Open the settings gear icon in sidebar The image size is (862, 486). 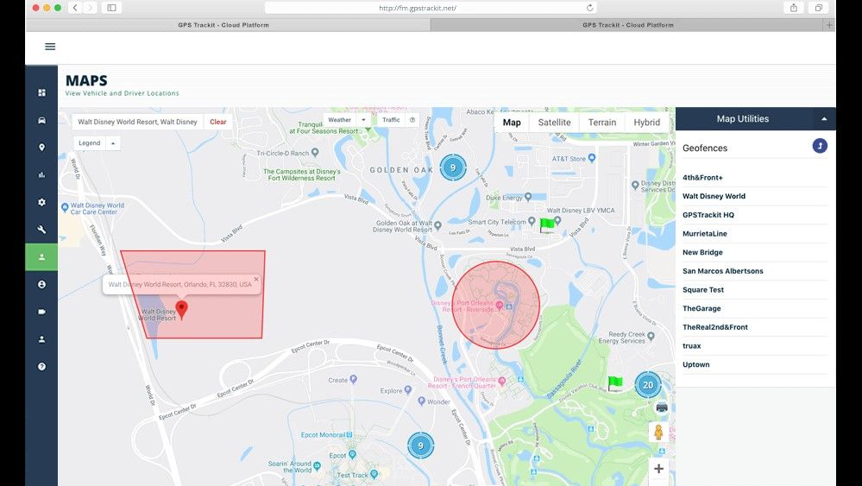[41, 202]
